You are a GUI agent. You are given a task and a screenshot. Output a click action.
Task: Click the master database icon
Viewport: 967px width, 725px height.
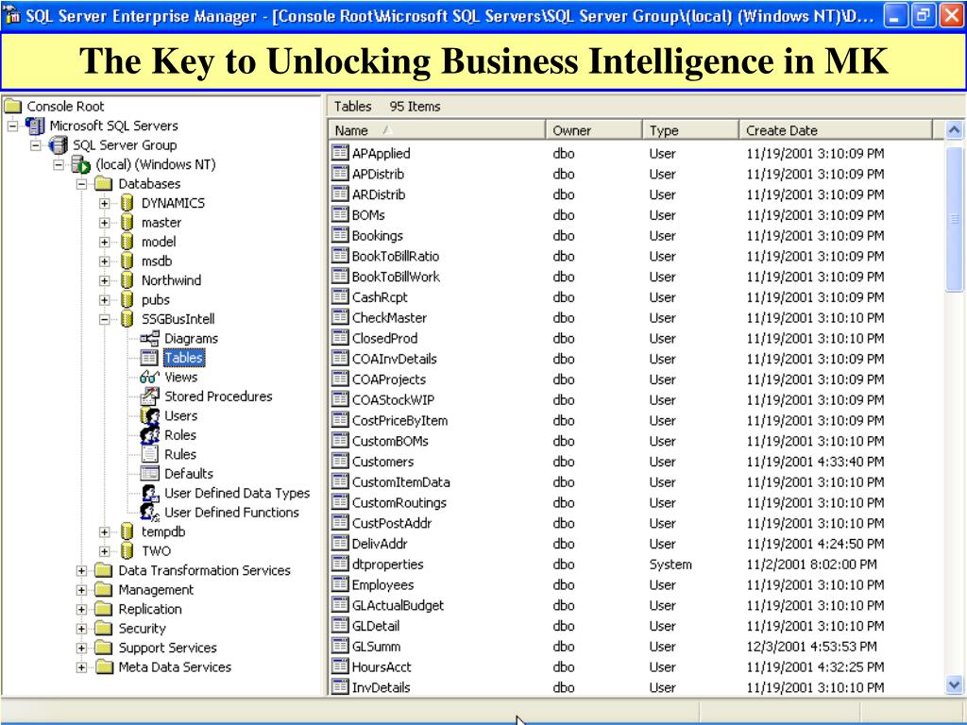[127, 223]
